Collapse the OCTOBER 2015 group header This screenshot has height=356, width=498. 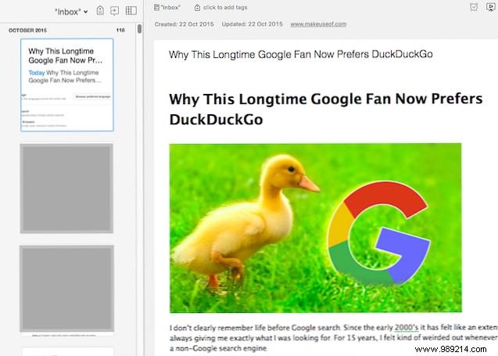tap(30, 30)
